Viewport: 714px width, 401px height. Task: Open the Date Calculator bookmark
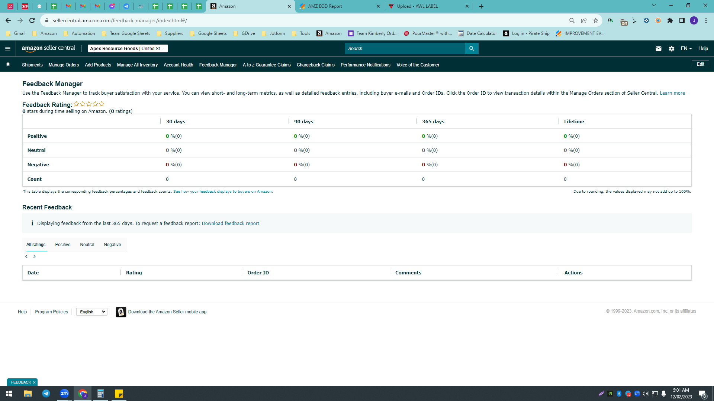coord(477,33)
